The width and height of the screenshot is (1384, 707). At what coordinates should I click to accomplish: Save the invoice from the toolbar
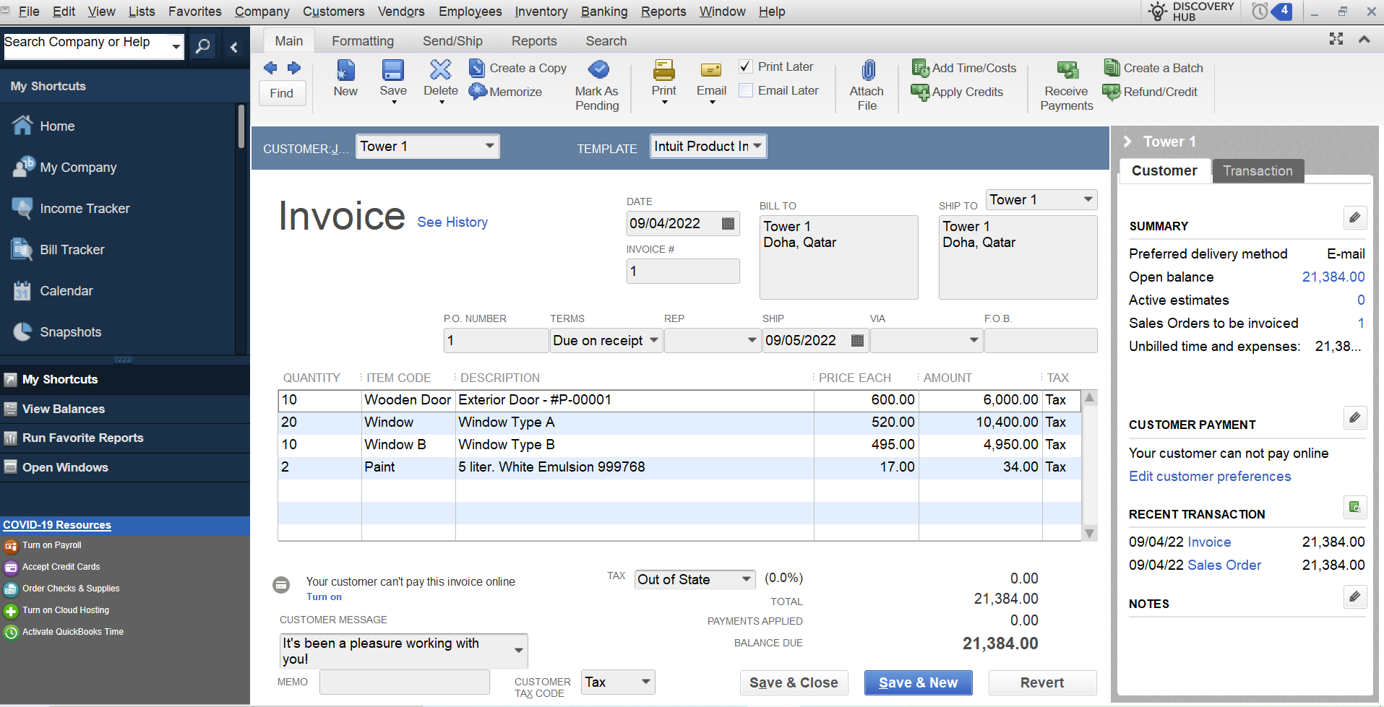coord(392,78)
